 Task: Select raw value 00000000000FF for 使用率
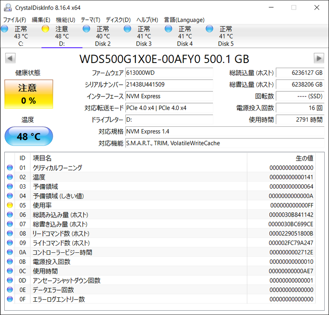(x=292, y=205)
